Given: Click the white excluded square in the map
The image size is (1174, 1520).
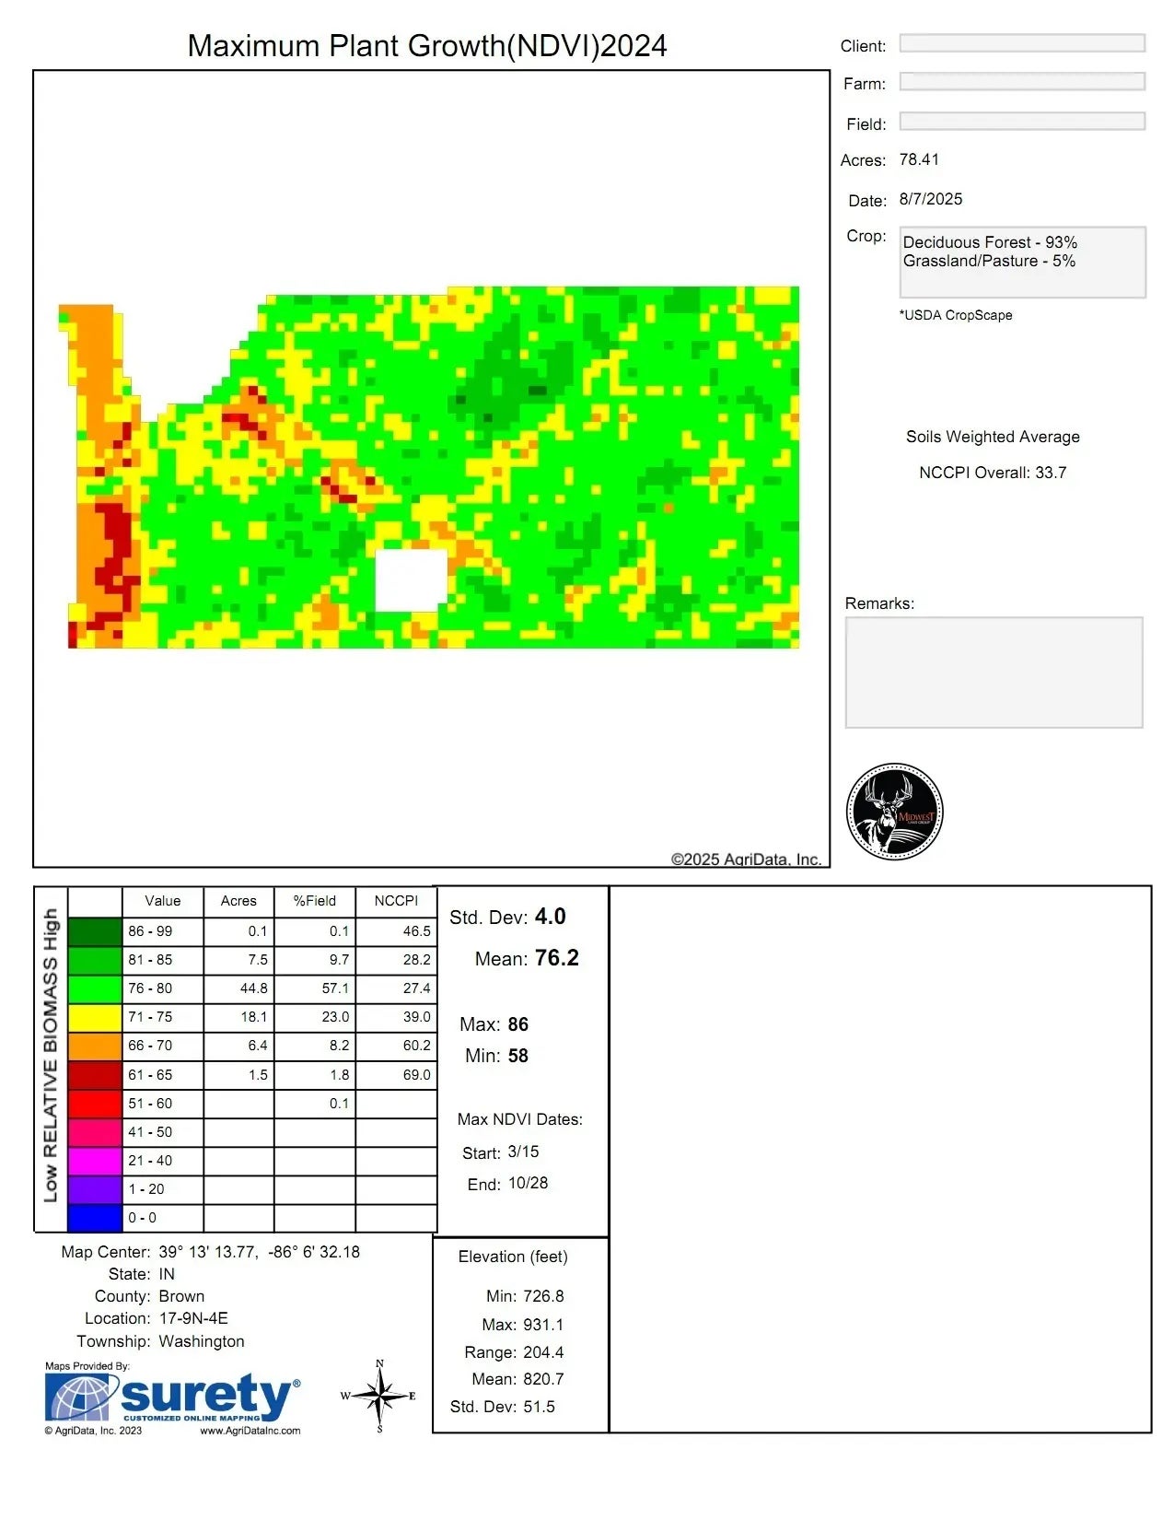Looking at the screenshot, I should (411, 580).
